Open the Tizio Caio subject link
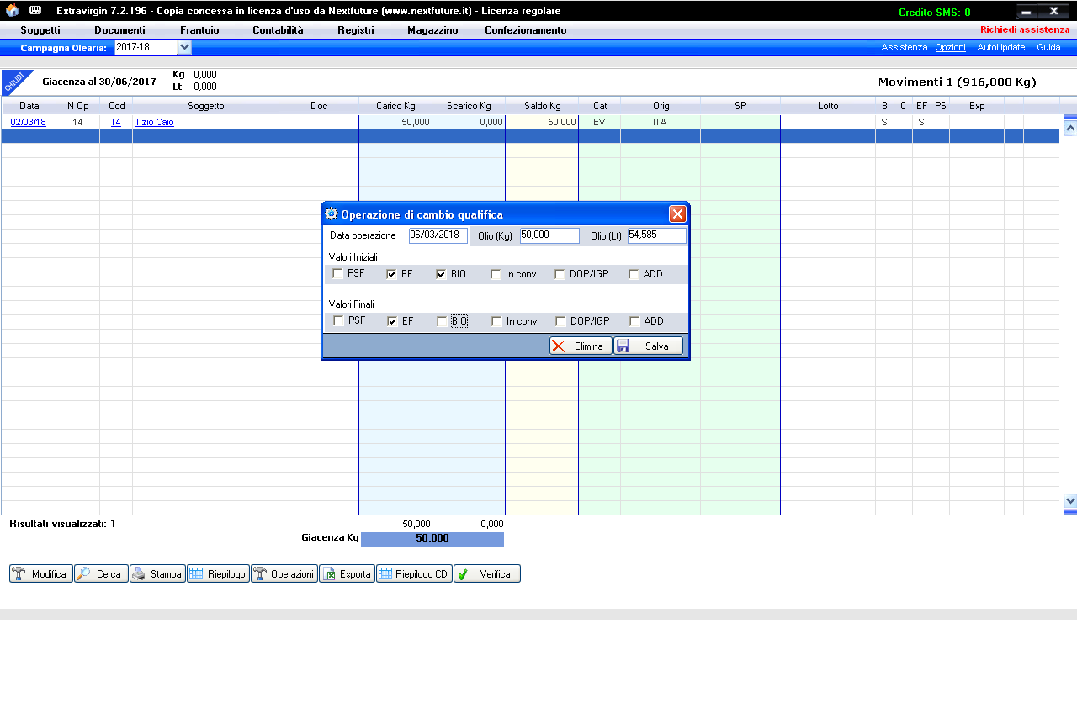1077x708 pixels. point(154,122)
